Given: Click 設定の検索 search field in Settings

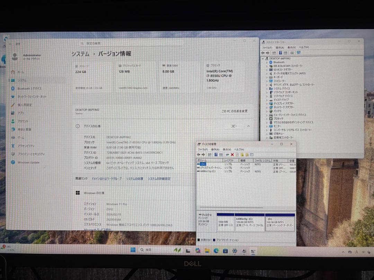Looking at the screenshot, I should 131,43.
